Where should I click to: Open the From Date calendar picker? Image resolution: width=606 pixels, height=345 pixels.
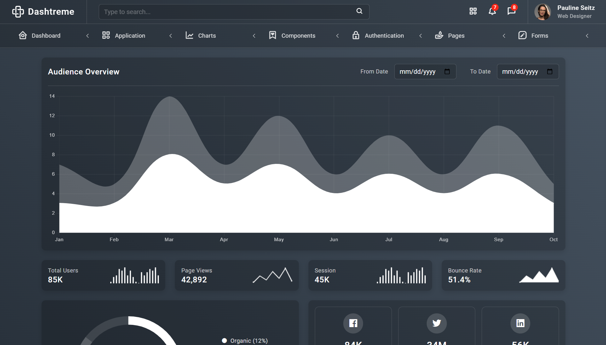(x=447, y=72)
